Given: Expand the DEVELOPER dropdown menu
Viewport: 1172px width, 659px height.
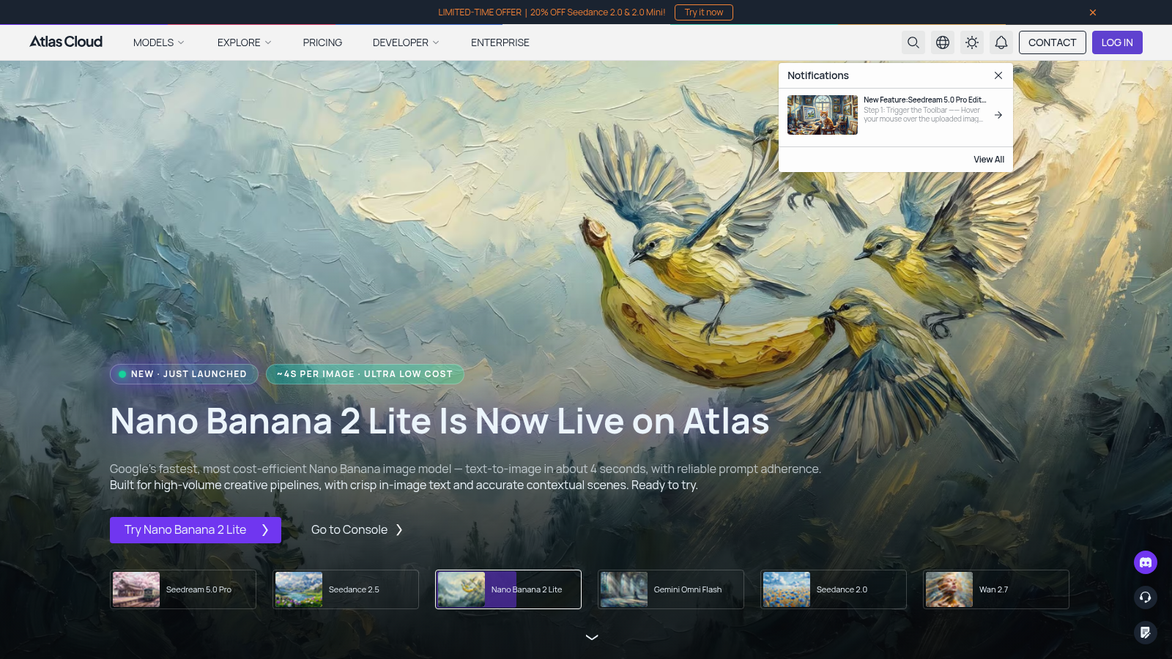Looking at the screenshot, I should 406,42.
